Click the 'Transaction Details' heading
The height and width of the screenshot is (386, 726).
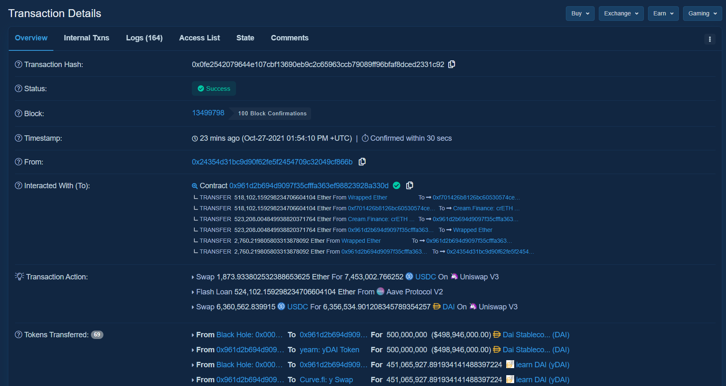click(55, 13)
